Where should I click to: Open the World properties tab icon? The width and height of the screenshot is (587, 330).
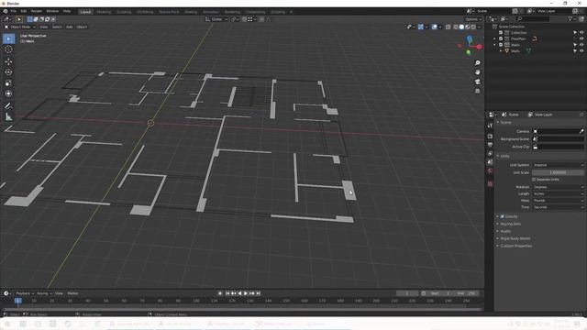(x=490, y=170)
